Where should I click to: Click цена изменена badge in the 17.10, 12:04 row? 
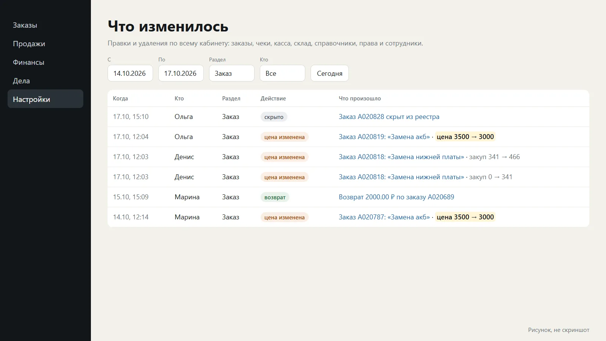(284, 137)
